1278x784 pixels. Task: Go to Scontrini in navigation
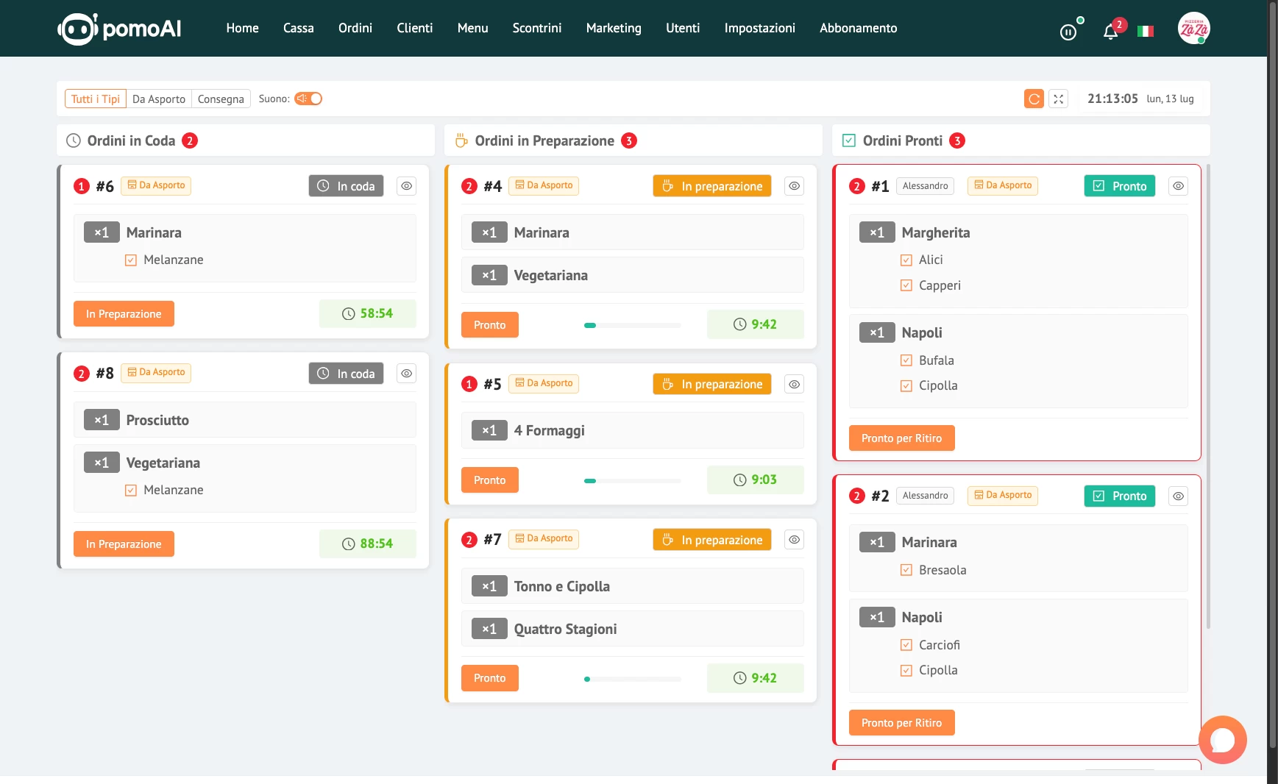coord(537,28)
